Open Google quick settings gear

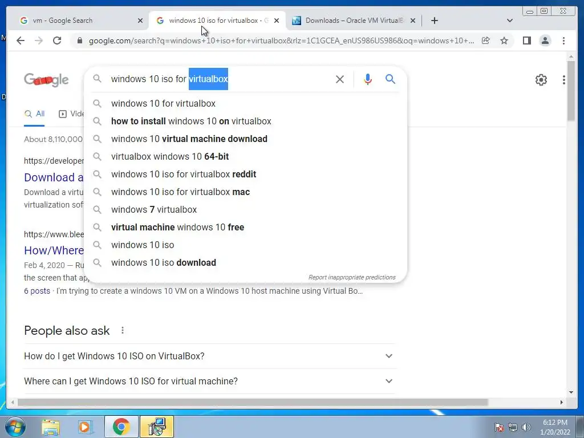point(541,80)
